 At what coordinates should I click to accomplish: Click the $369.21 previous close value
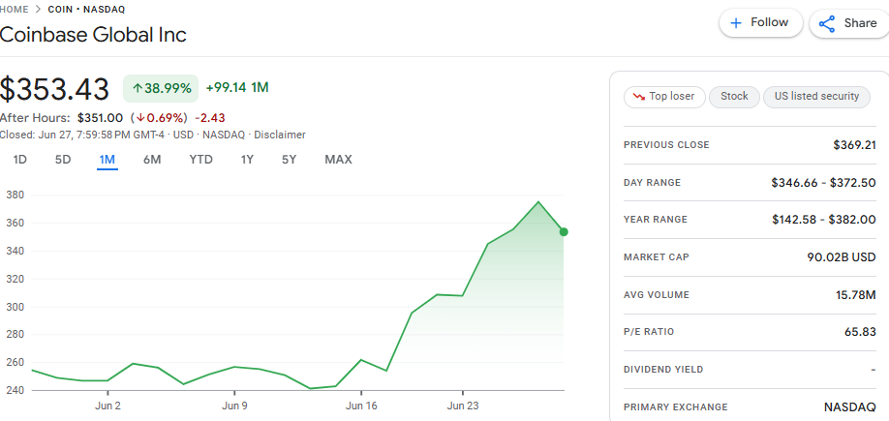tap(854, 145)
